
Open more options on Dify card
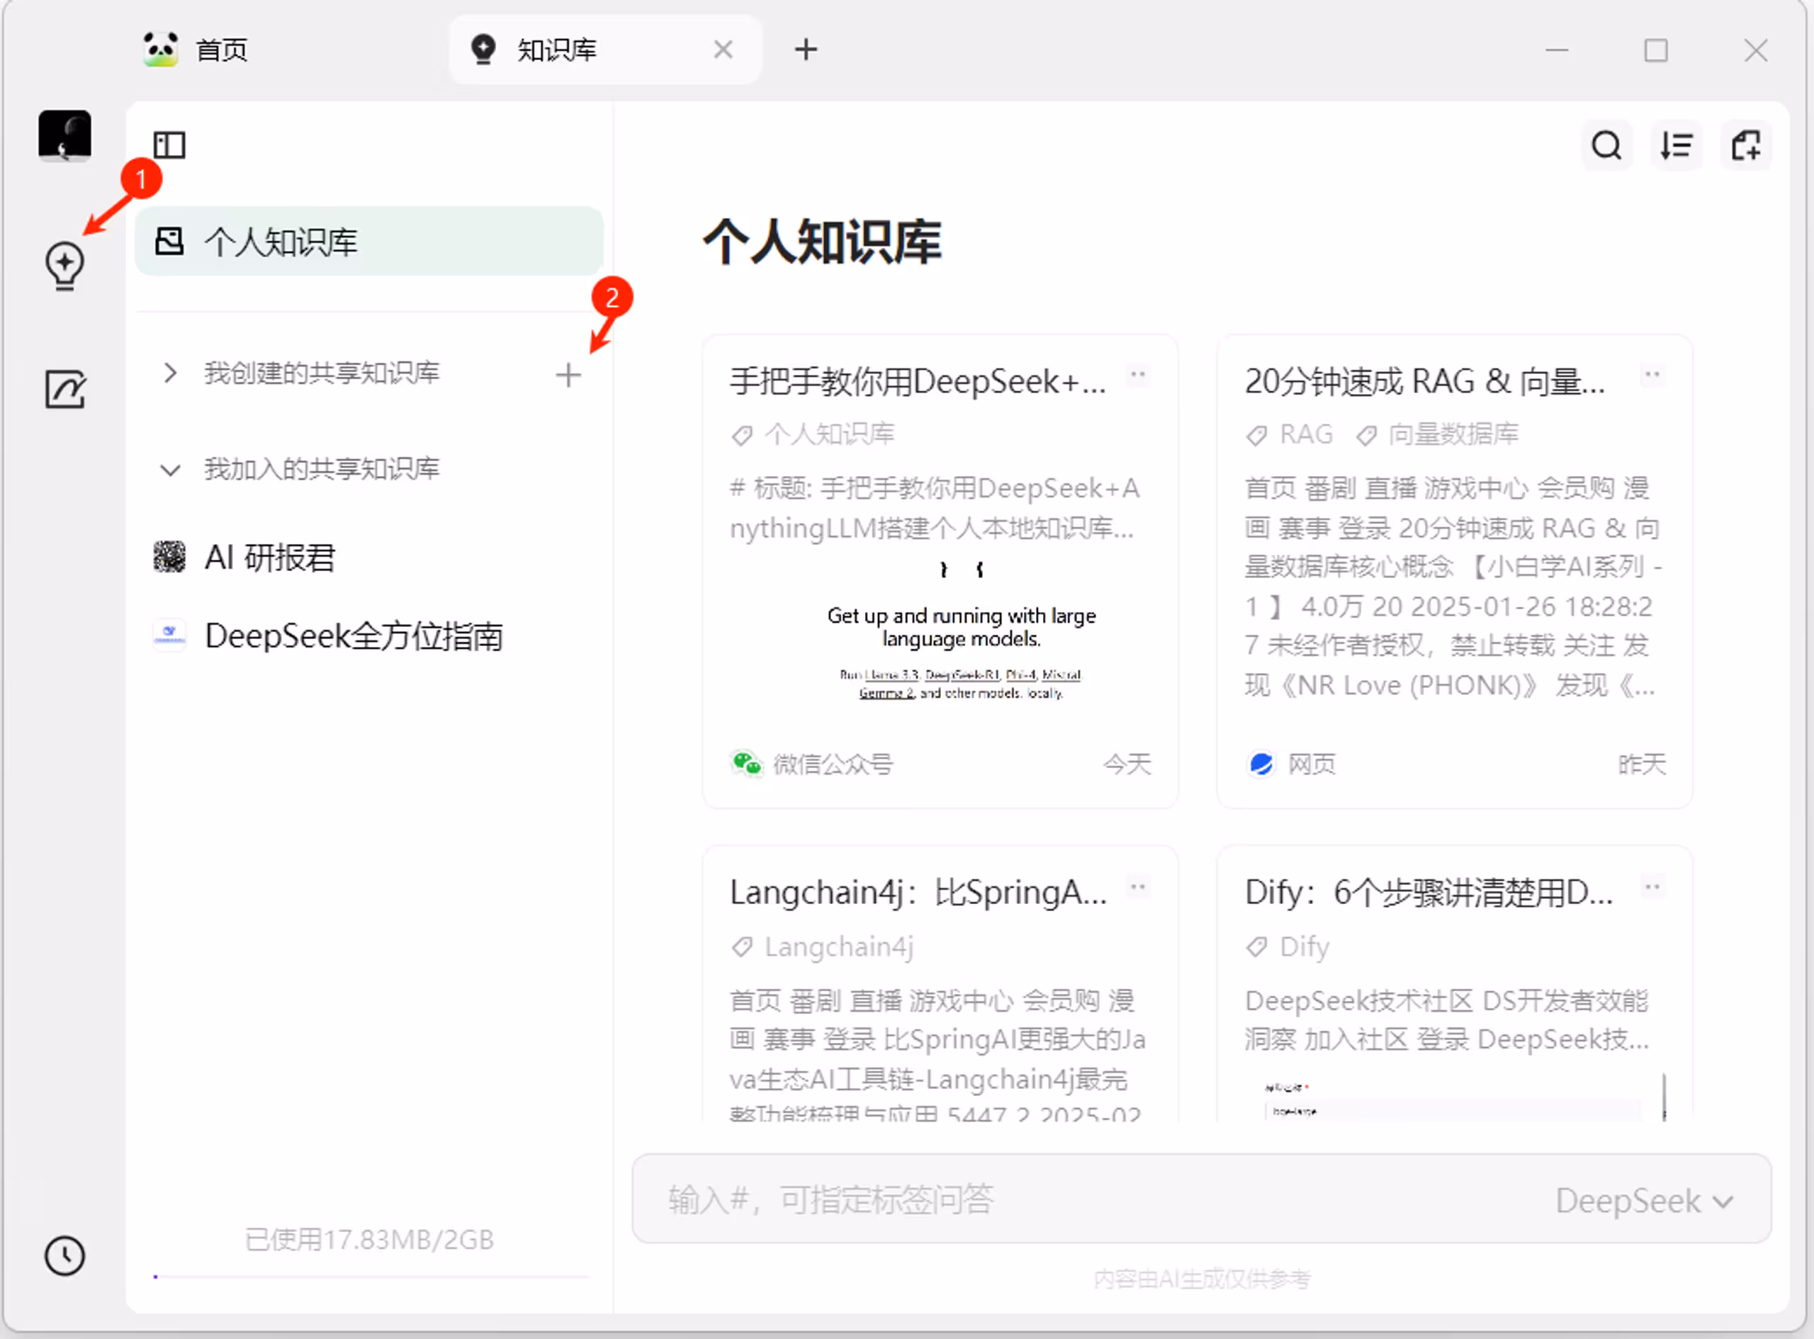(x=1652, y=887)
